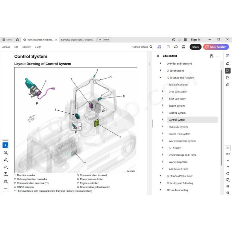The width and height of the screenshot is (232, 232).
Task: Expand Engine System bookmark
Action: click(x=163, y=105)
